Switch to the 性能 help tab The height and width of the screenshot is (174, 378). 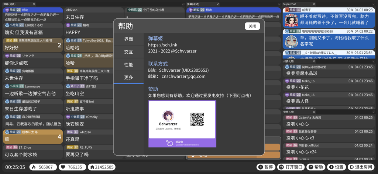pyautogui.click(x=128, y=65)
